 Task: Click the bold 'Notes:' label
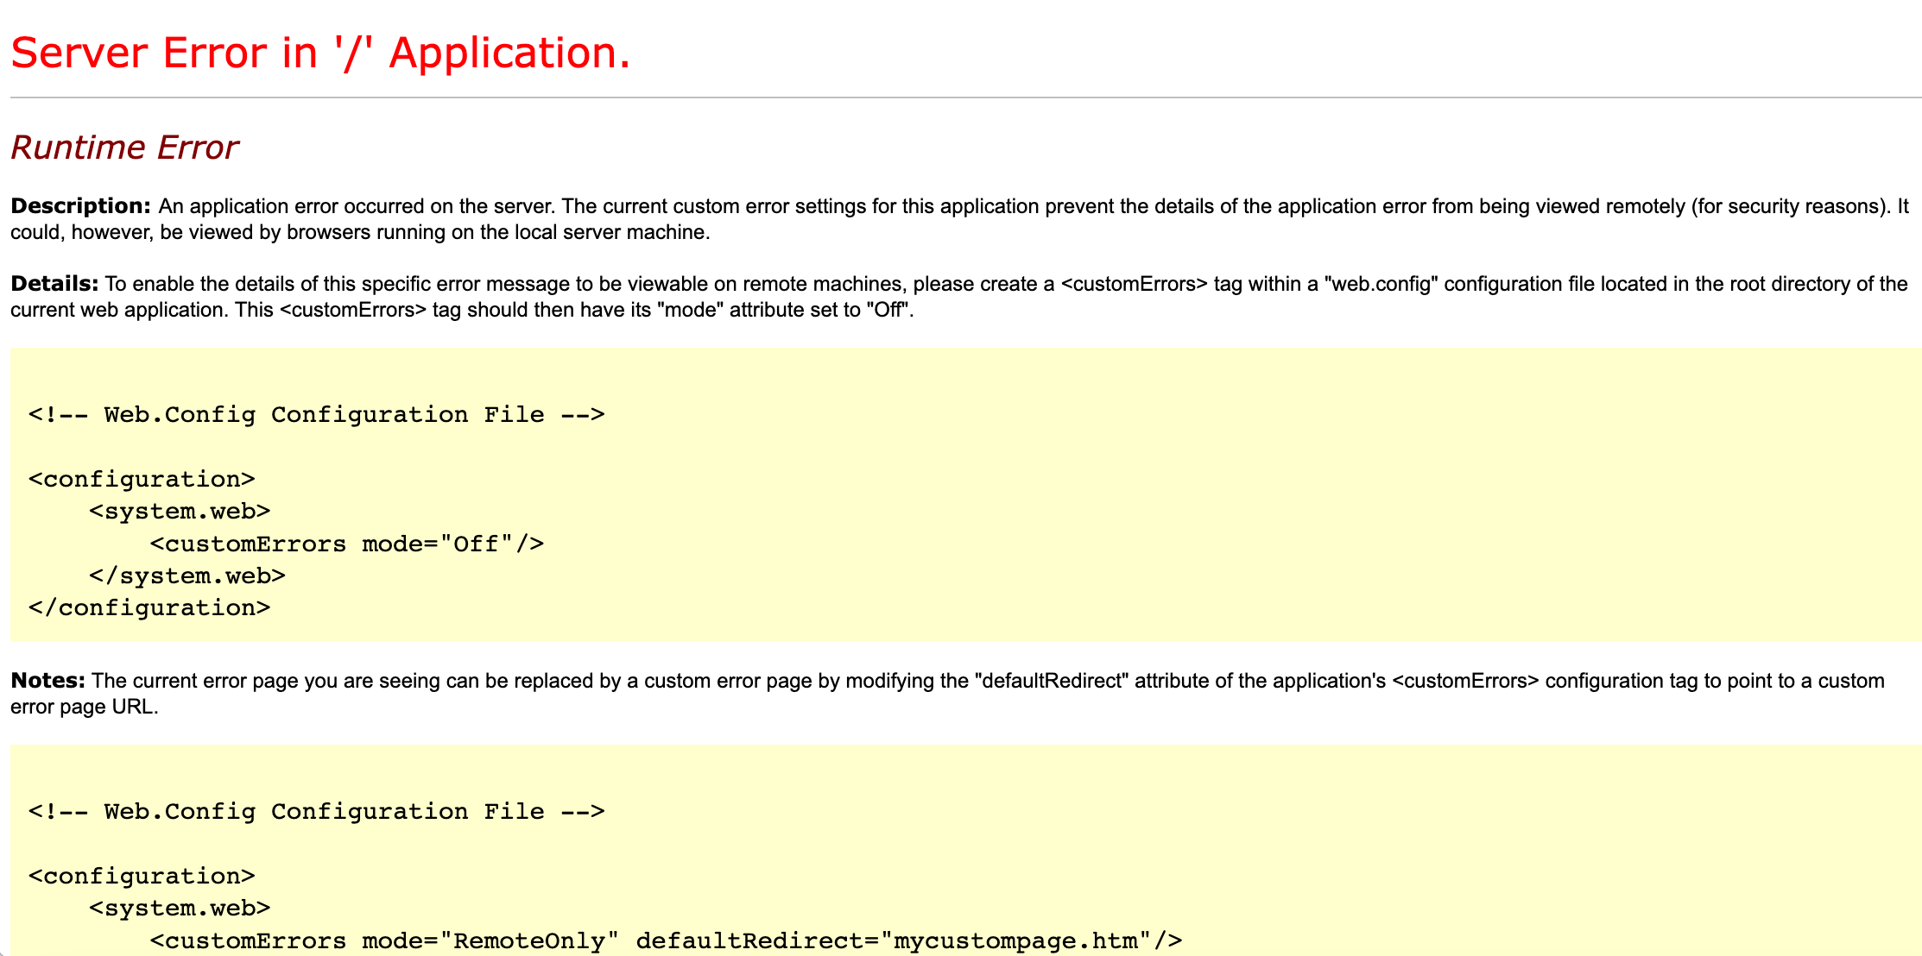47,681
